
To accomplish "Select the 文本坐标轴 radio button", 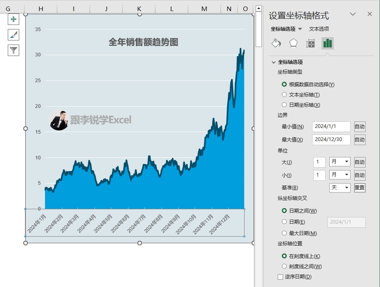I will point(284,95).
